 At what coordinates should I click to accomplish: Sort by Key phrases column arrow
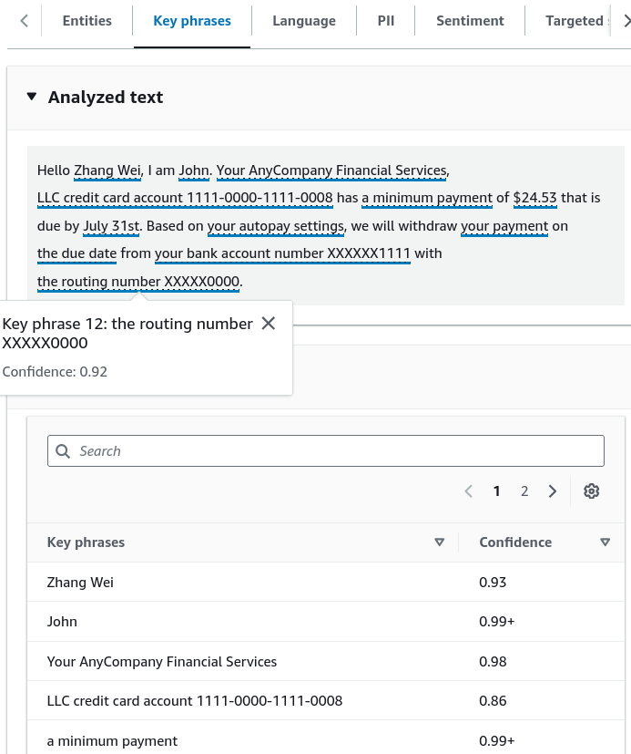click(439, 542)
